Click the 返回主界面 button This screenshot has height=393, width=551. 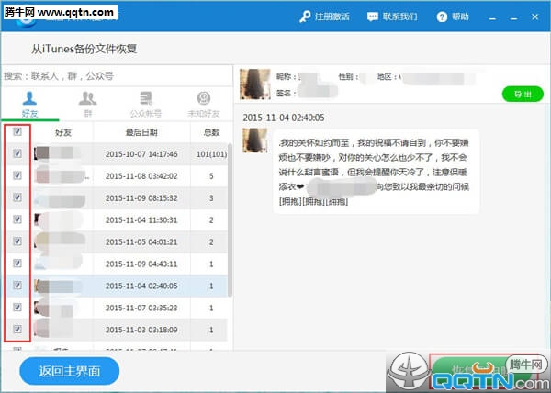pyautogui.click(x=70, y=371)
